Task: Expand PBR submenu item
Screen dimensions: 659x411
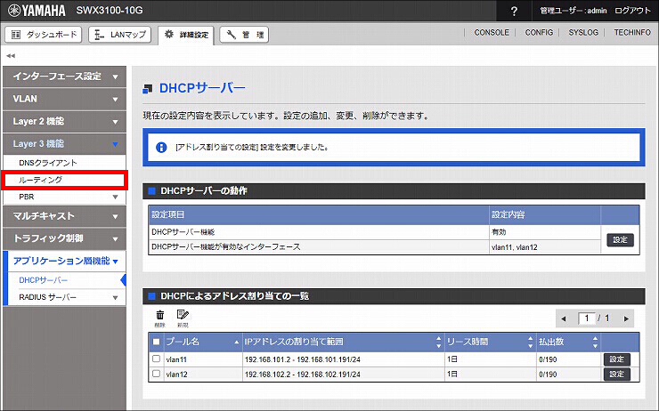Action: (64, 197)
